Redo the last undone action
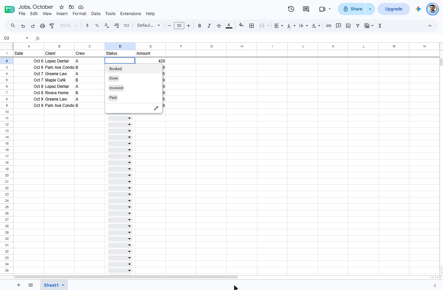443x290 pixels. [x=33, y=26]
